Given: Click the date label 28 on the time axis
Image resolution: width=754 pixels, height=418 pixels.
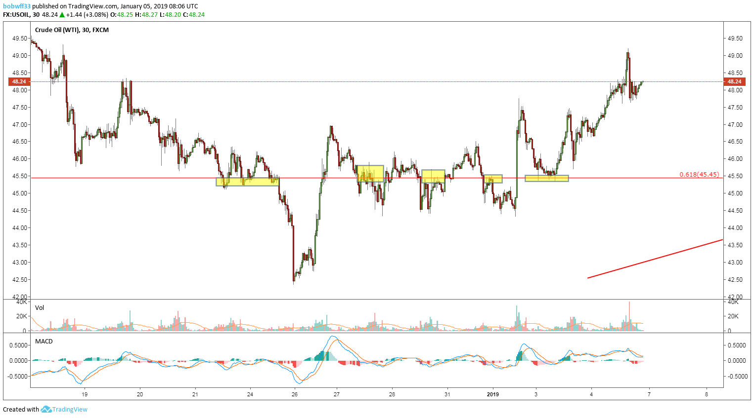Looking at the screenshot, I should point(392,394).
